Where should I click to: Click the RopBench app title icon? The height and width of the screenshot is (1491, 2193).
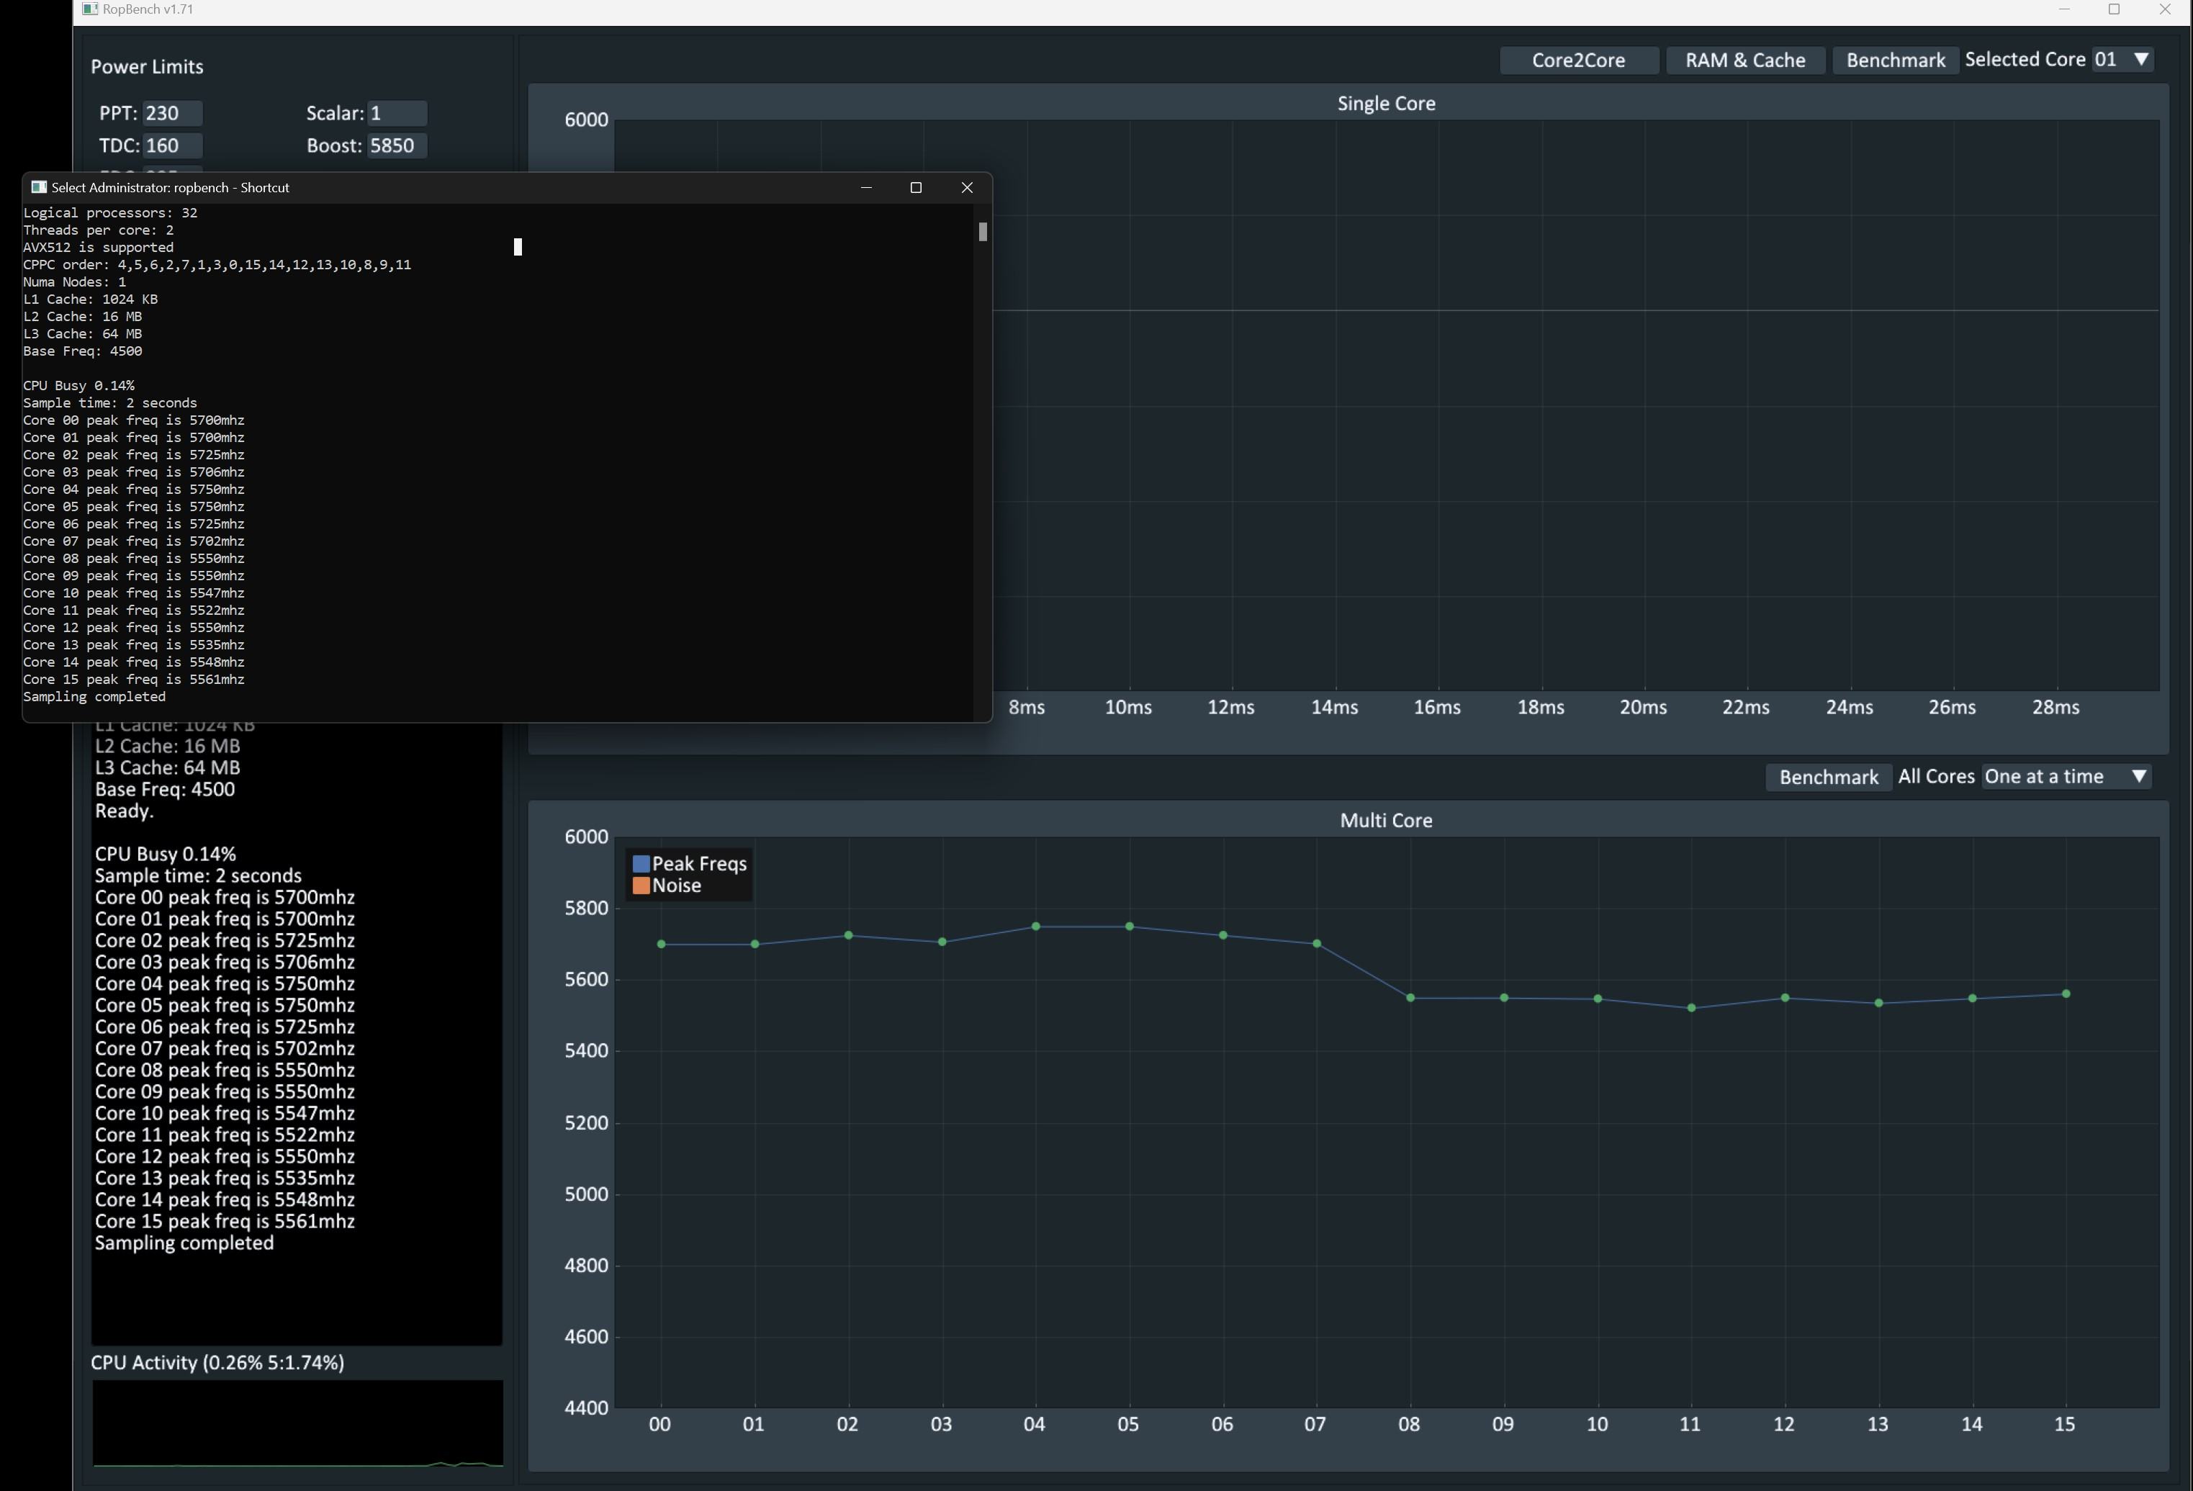(x=90, y=9)
